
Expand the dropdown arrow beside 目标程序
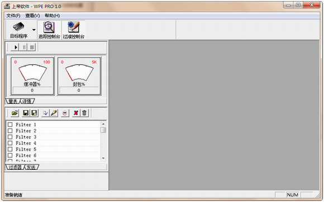tap(34, 30)
